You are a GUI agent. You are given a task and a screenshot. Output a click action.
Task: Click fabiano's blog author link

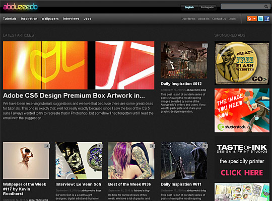pos(142,190)
